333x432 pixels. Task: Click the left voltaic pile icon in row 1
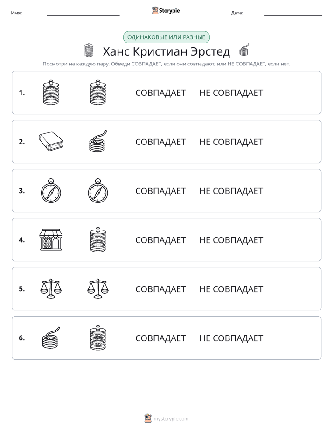(x=51, y=92)
